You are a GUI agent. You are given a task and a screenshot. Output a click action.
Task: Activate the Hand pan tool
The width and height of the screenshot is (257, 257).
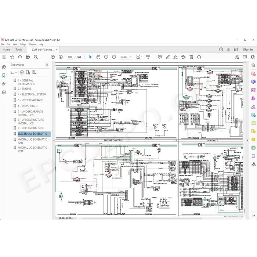point(98,57)
